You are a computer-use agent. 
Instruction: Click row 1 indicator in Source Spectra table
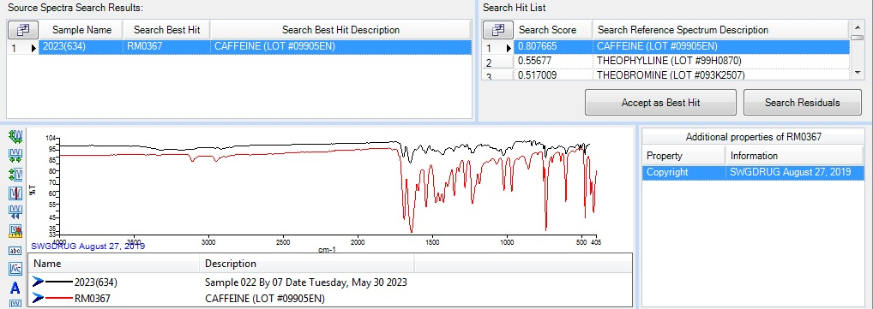tap(23, 47)
